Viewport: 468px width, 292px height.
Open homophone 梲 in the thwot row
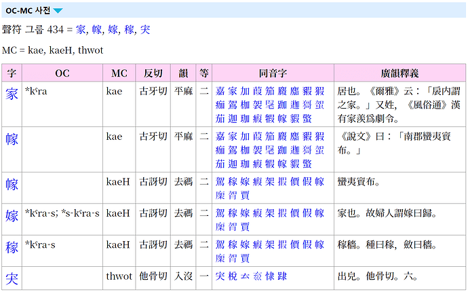tap(233, 276)
